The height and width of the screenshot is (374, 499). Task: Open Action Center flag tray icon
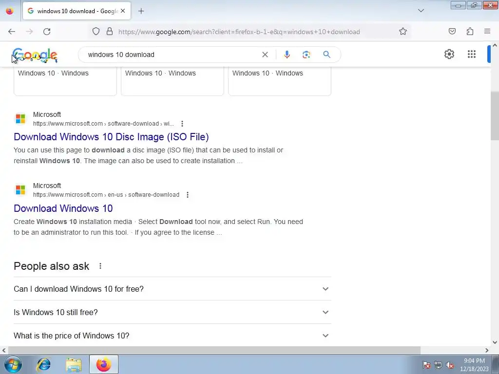tap(426, 365)
